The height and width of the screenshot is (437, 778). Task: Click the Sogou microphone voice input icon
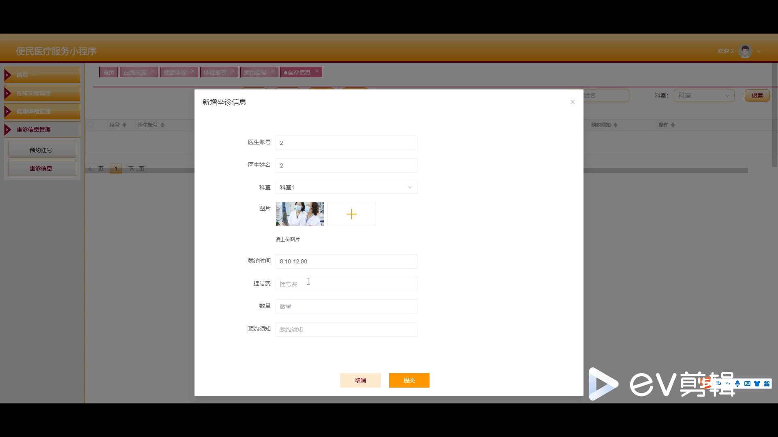point(737,384)
